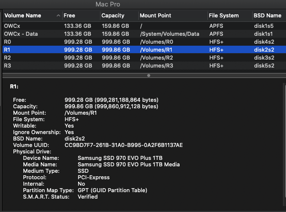Sort by Volume Name column header
The width and height of the screenshot is (286, 212).
pyautogui.click(x=32, y=16)
